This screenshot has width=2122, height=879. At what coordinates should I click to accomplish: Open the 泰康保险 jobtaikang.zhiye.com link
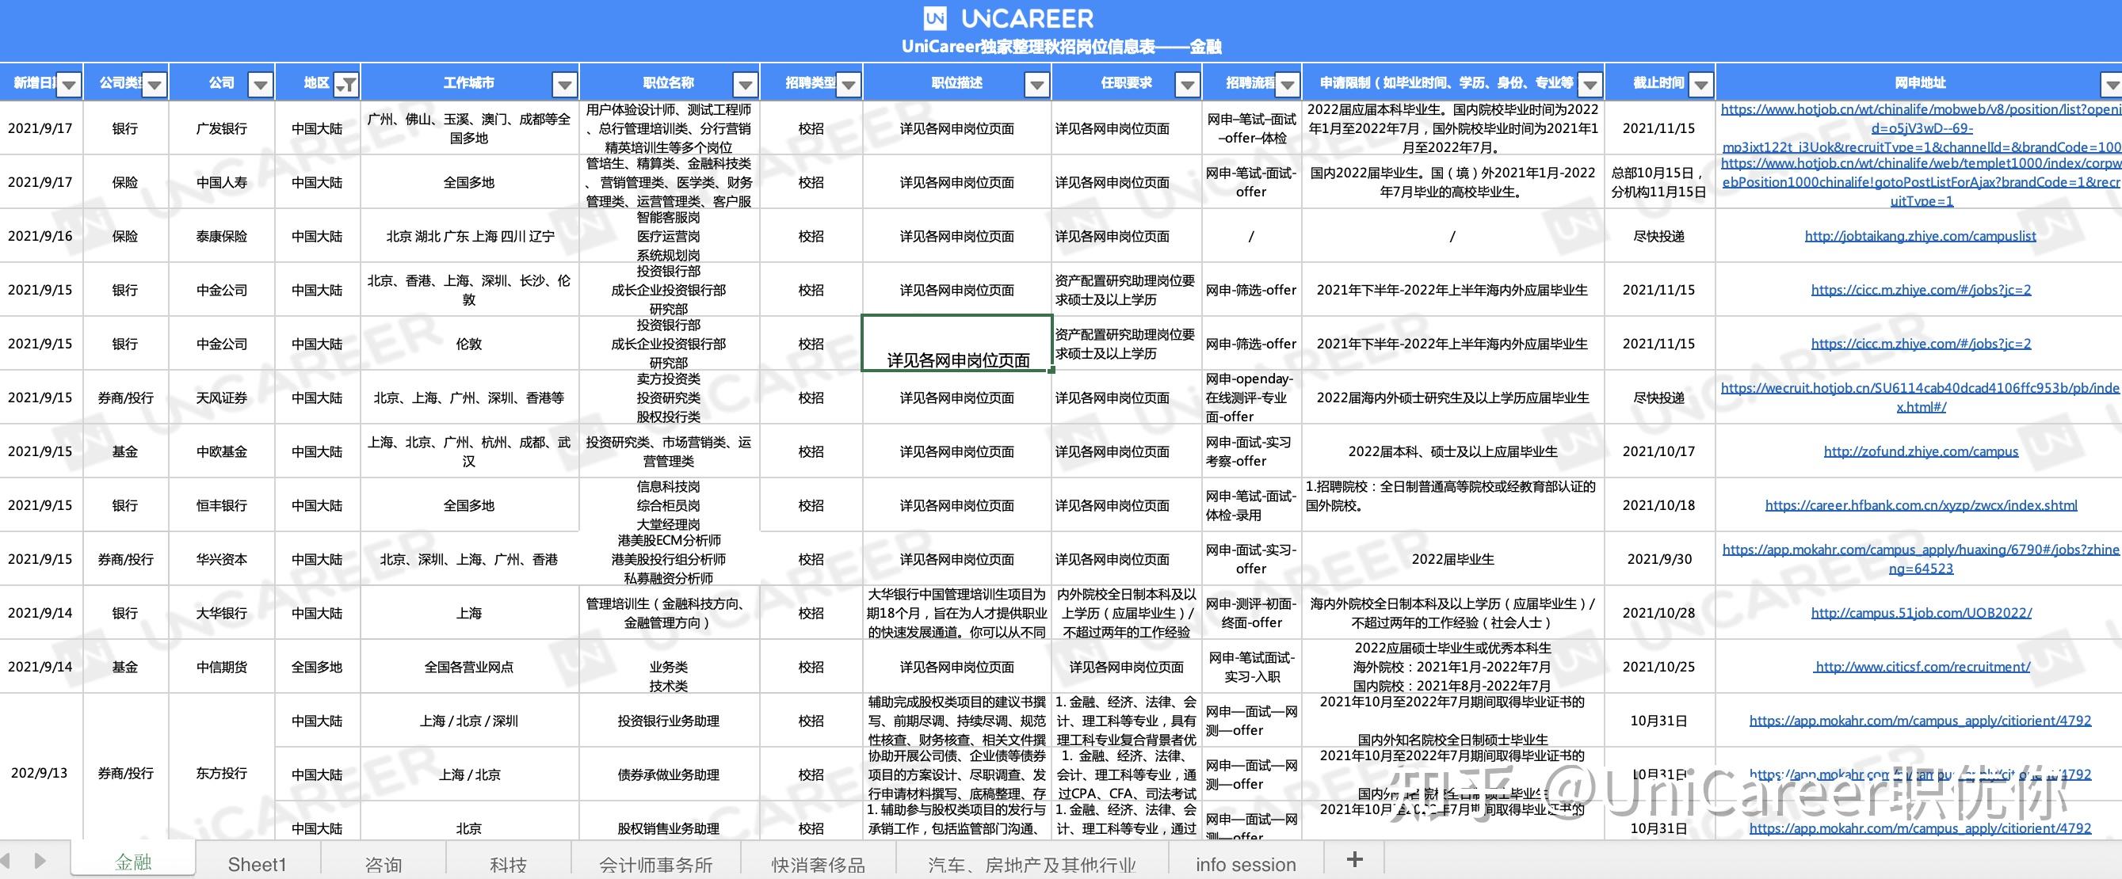pyautogui.click(x=1920, y=236)
